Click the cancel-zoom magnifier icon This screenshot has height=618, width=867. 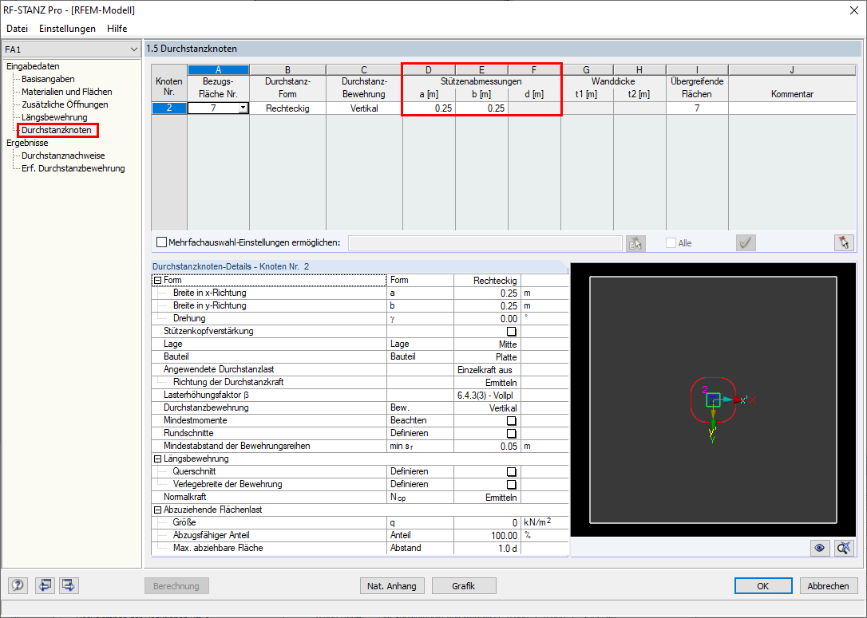(x=843, y=548)
